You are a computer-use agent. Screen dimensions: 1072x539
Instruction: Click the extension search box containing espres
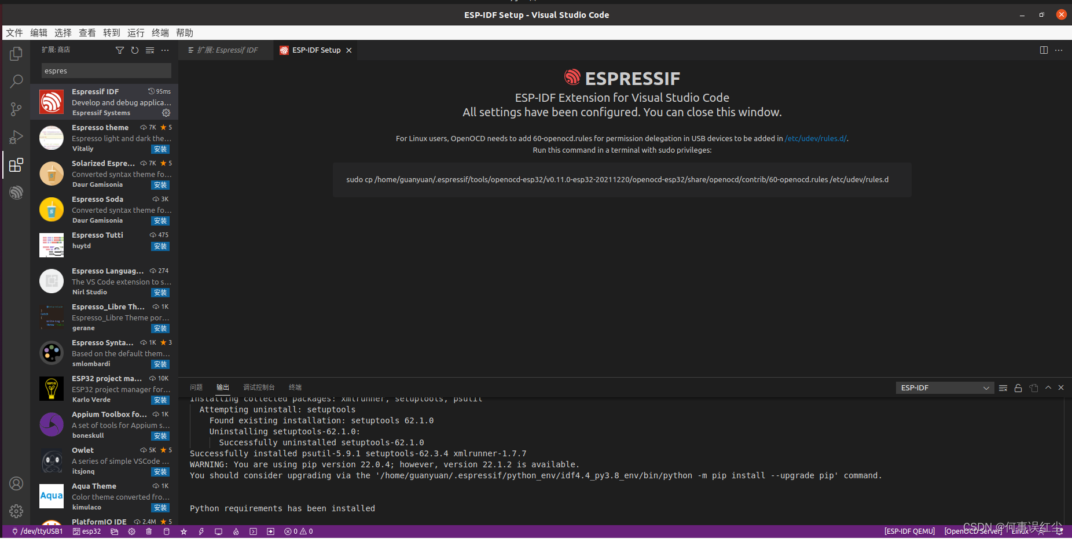(107, 71)
